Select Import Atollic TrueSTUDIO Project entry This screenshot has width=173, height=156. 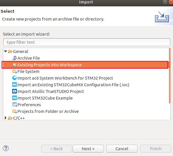(x=51, y=91)
